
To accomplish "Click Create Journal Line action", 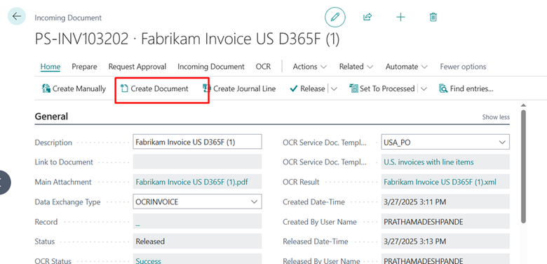I will pos(239,88).
